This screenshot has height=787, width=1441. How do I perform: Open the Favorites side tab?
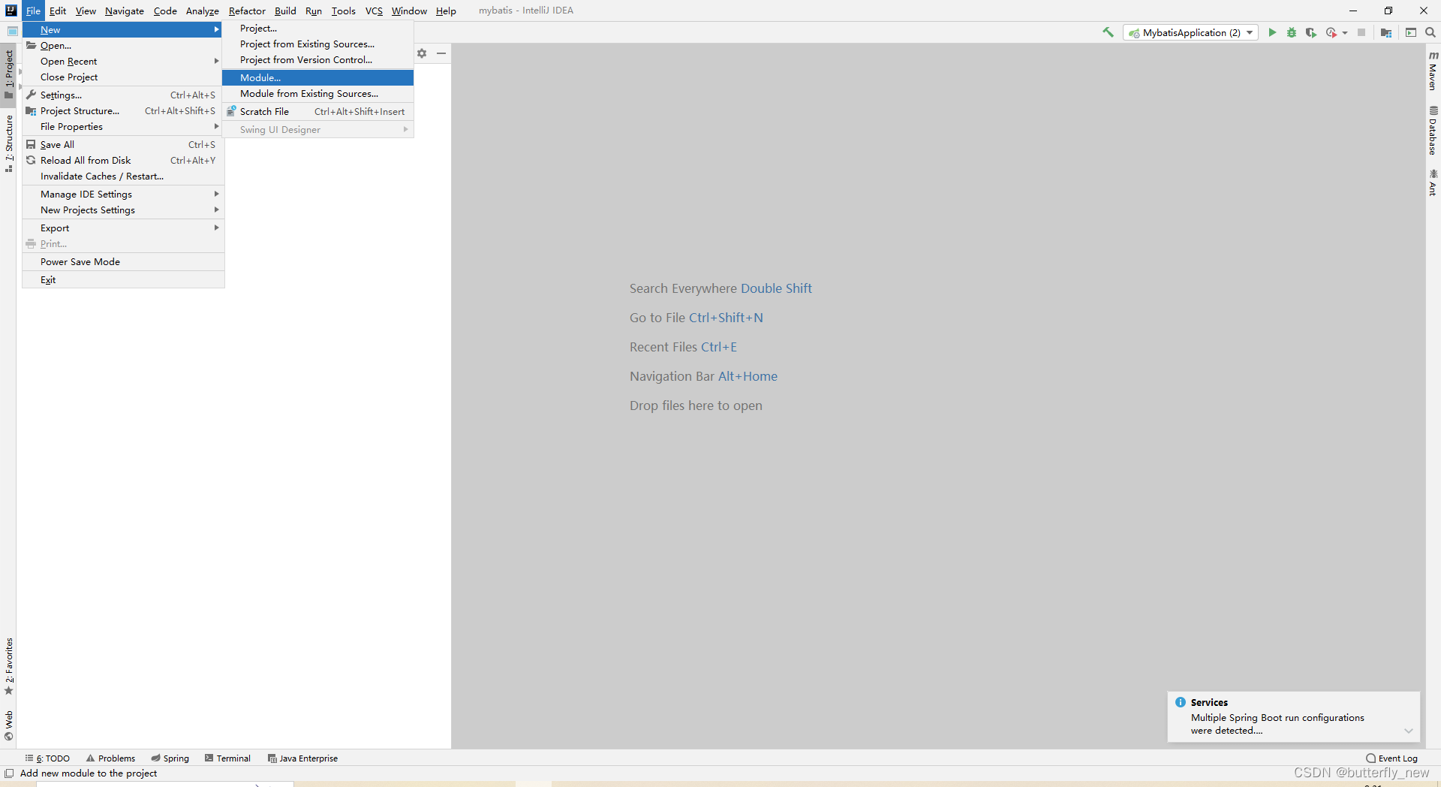coord(9,666)
